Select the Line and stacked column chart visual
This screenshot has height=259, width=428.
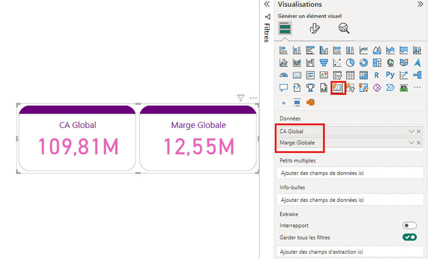pyautogui.click(x=417, y=50)
